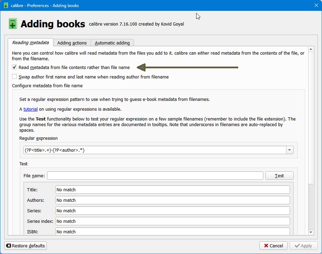Select the Reading metadata tab
This screenshot has height=254, width=322.
31,43
